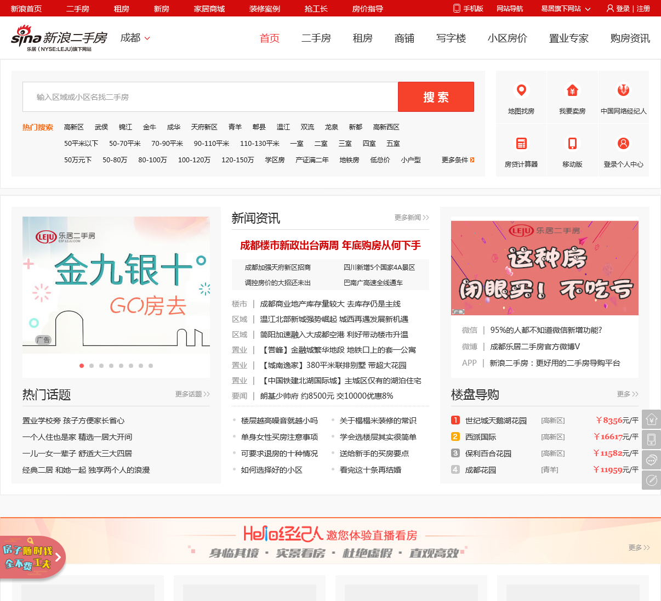This screenshot has height=601, width=661.
Task: Click the 搜索 search button
Action: coord(436,97)
